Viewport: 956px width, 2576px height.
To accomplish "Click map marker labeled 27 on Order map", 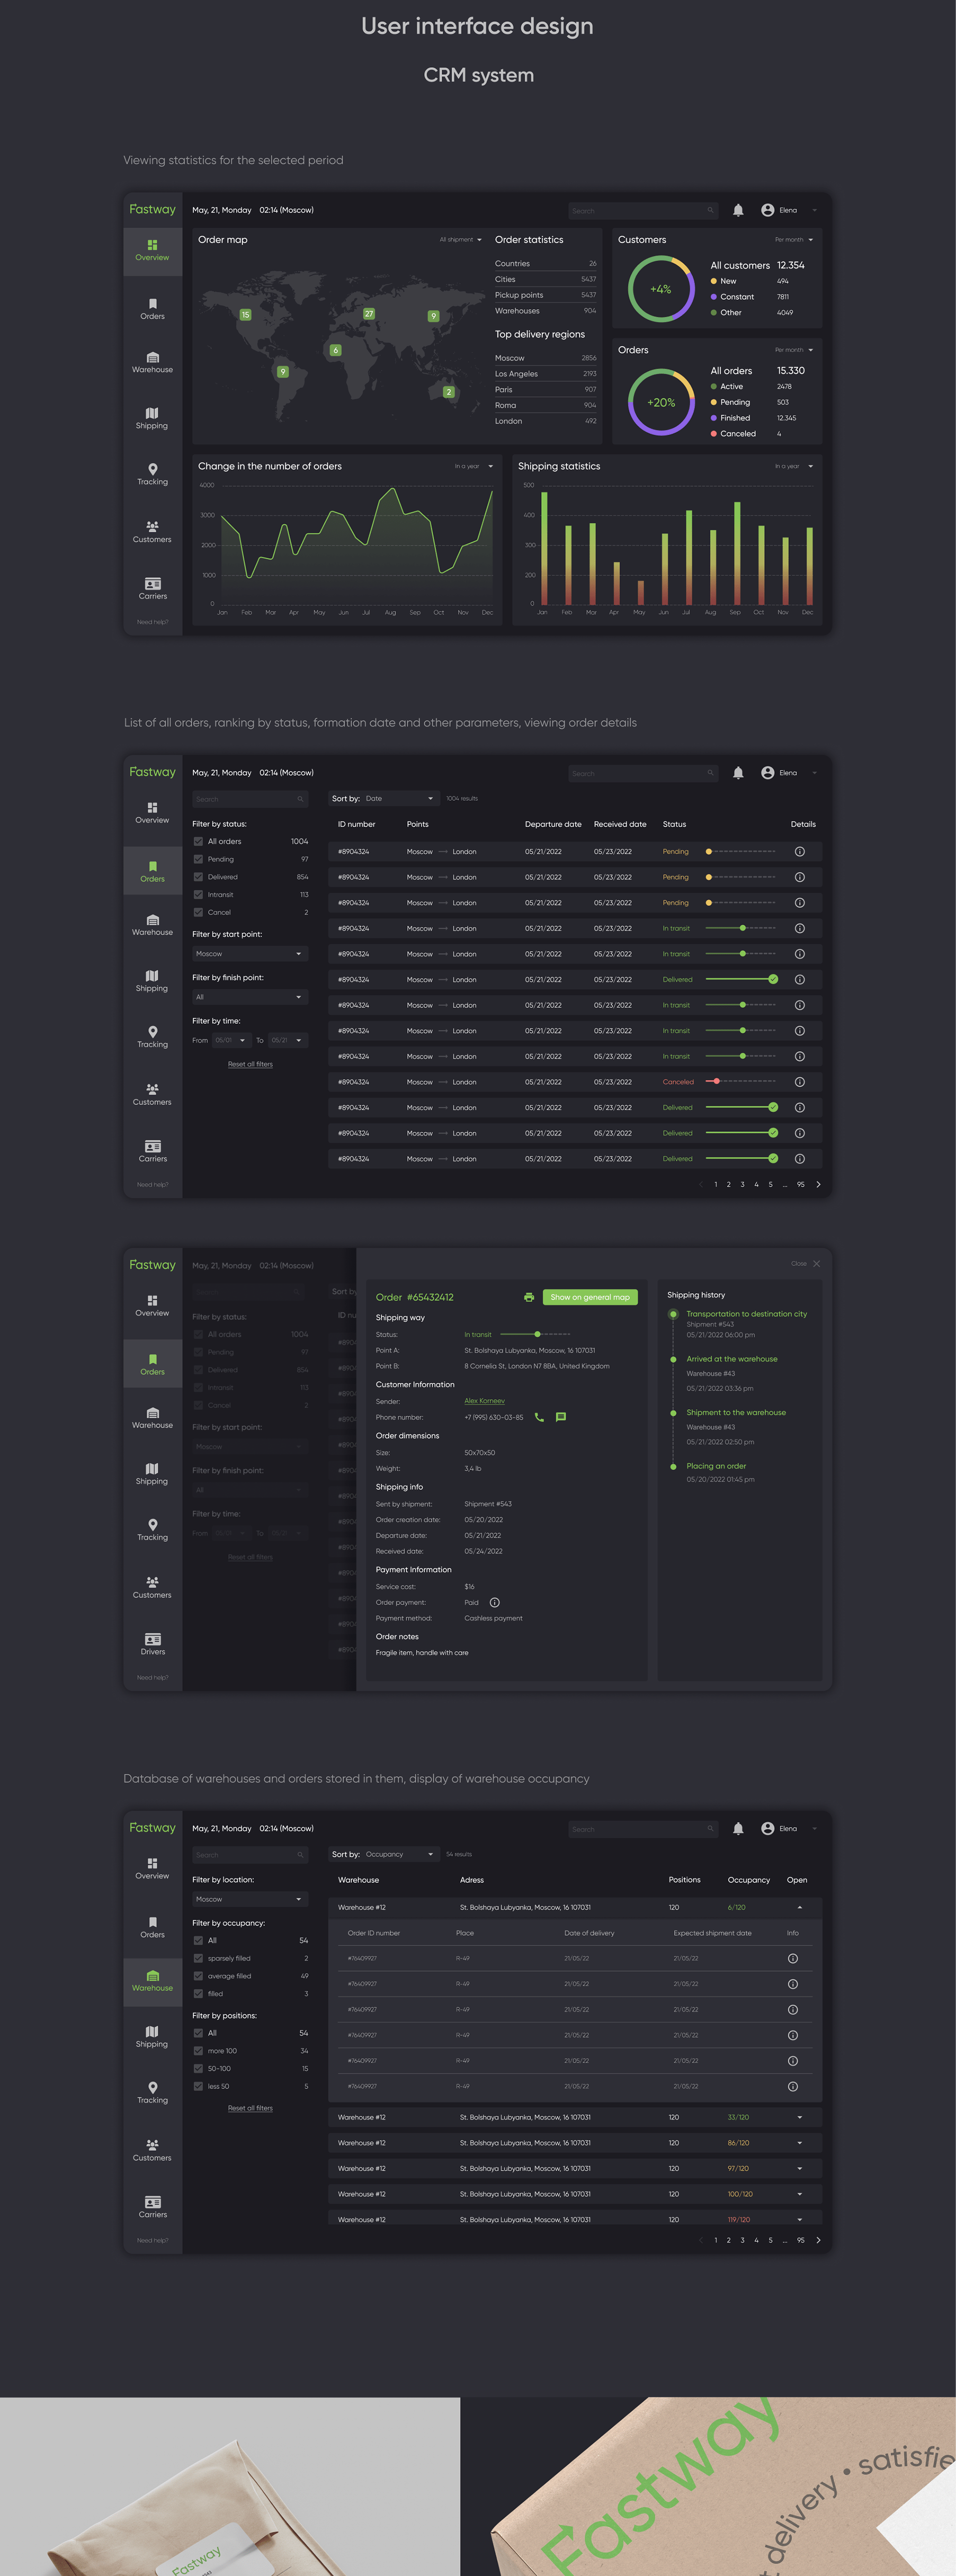I will tap(369, 314).
